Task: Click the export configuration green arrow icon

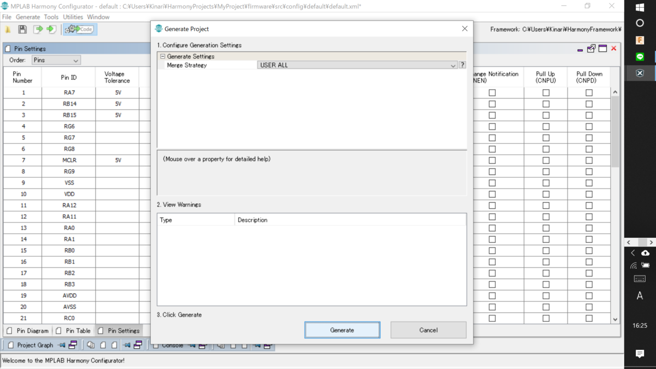Action: [38, 30]
